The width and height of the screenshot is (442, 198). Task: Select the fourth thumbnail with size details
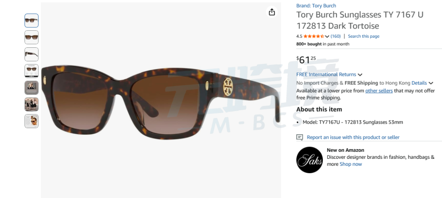click(x=32, y=71)
